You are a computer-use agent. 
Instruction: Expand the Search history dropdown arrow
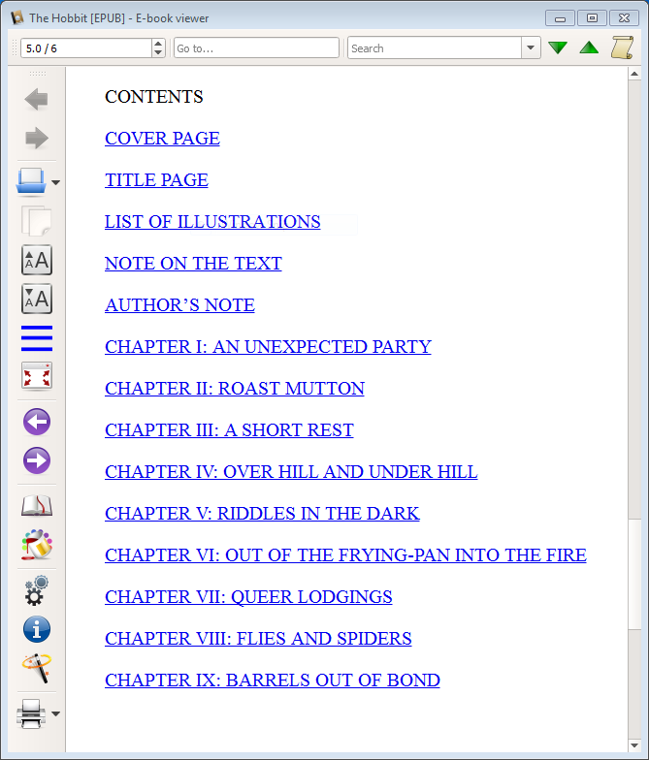point(531,48)
